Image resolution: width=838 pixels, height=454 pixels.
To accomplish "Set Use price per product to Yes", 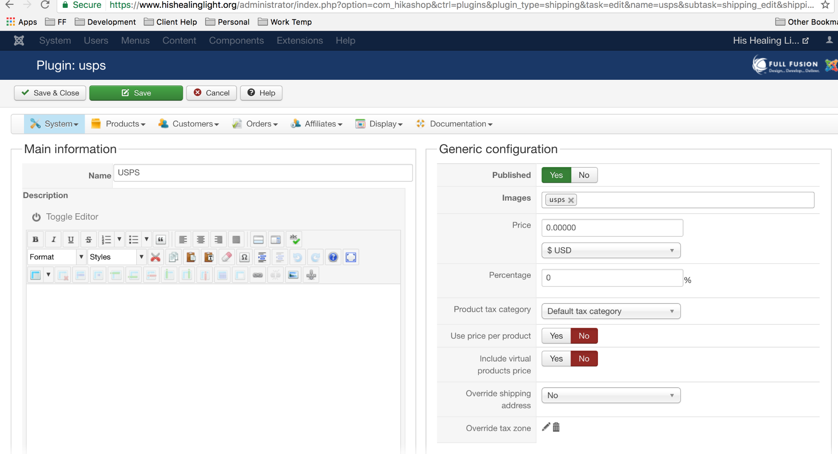I will point(556,336).
